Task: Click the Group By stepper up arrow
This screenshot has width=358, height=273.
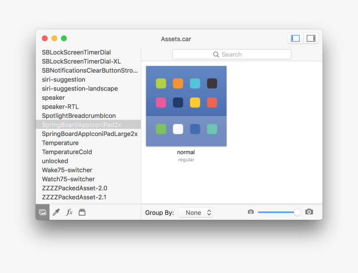Action: click(x=209, y=210)
